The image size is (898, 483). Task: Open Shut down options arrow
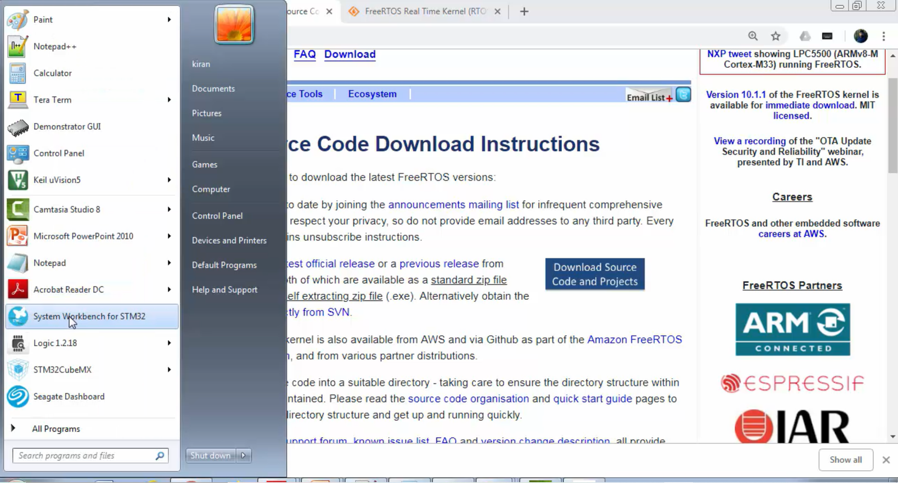pos(244,456)
